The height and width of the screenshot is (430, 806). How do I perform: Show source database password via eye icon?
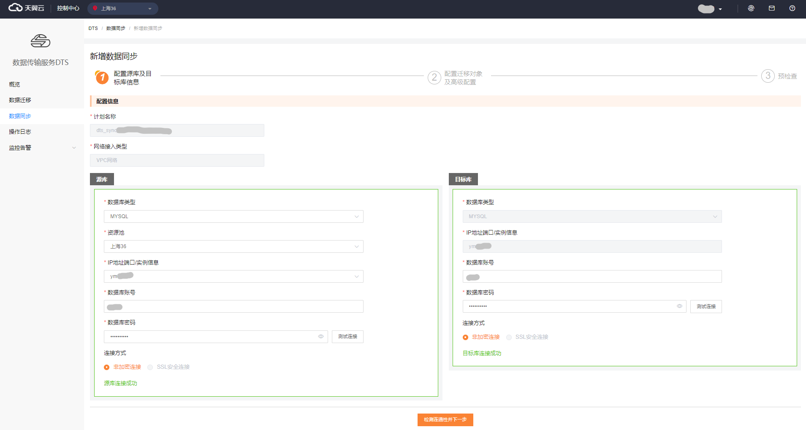(320, 337)
